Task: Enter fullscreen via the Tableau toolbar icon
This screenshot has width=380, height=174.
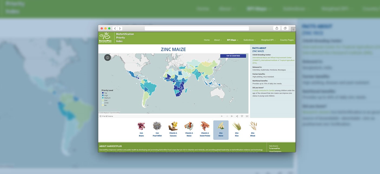Action: 247,116
